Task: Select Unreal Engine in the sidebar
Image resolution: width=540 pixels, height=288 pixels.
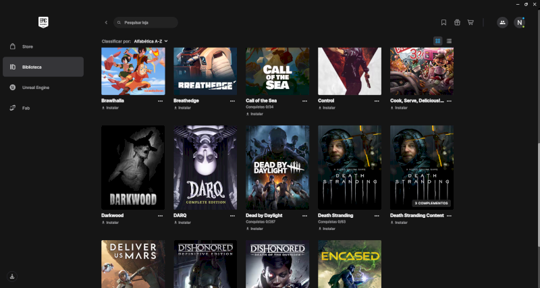Action: point(36,87)
